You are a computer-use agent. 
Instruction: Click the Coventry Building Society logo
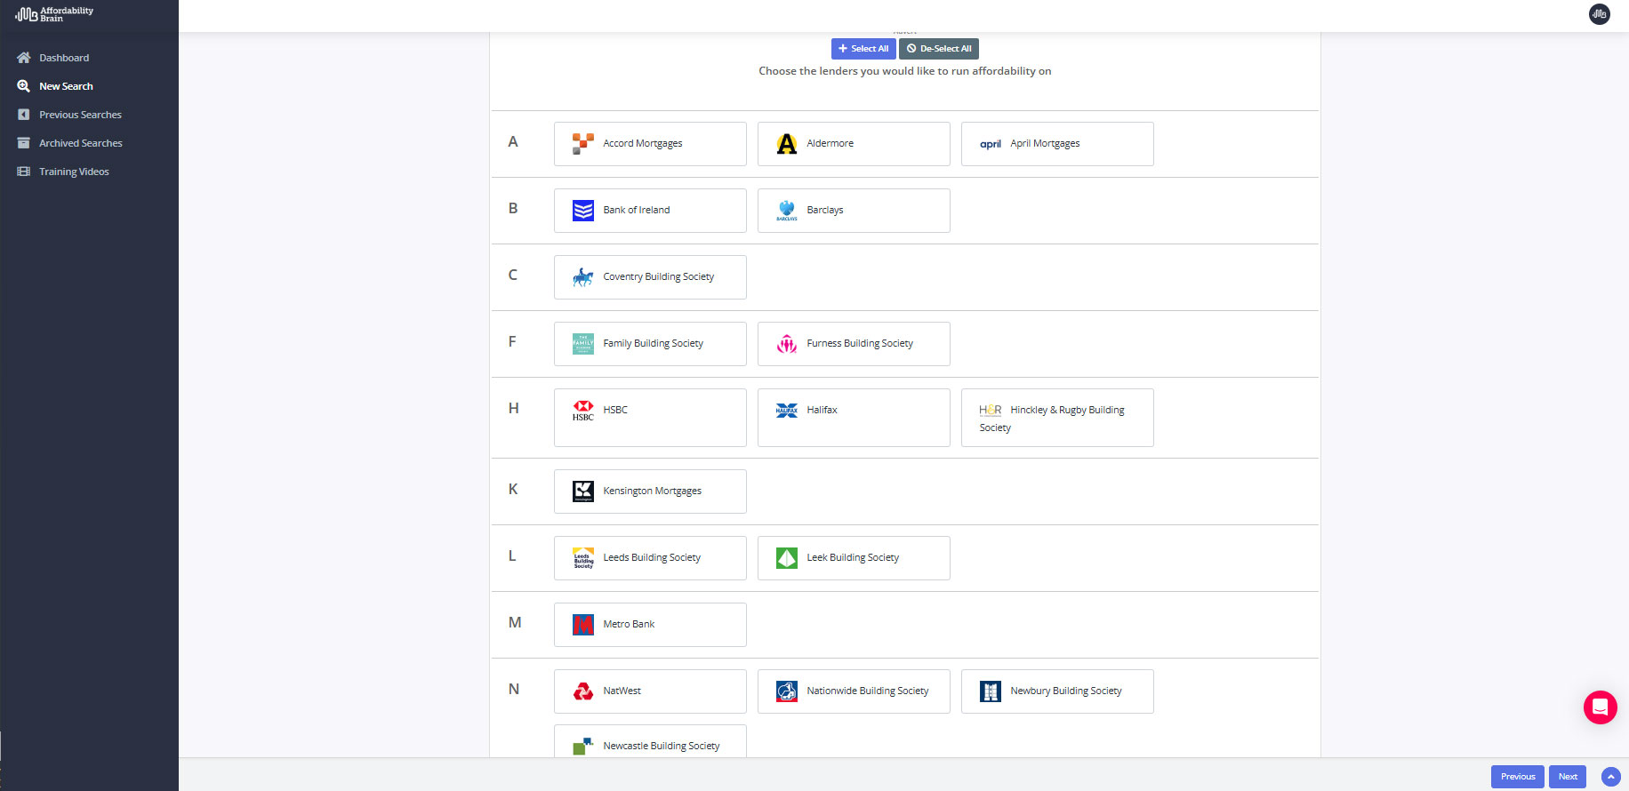(583, 277)
